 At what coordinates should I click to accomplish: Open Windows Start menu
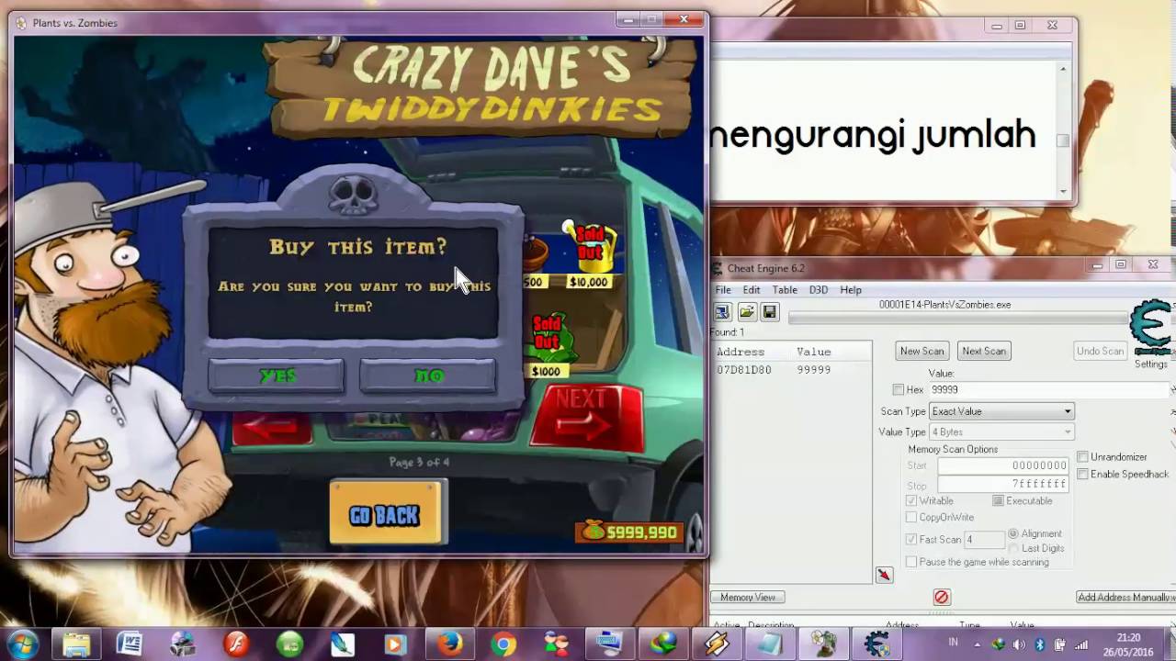pos(22,644)
